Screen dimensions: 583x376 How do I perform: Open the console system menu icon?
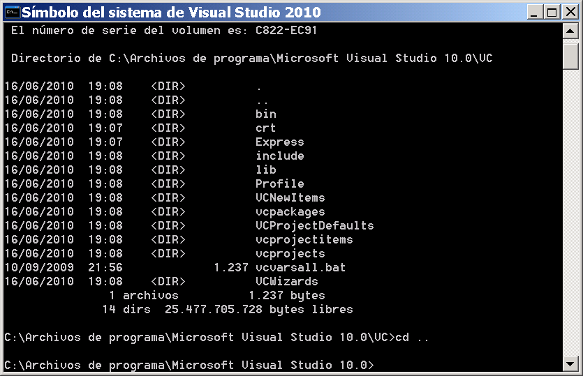(12, 13)
